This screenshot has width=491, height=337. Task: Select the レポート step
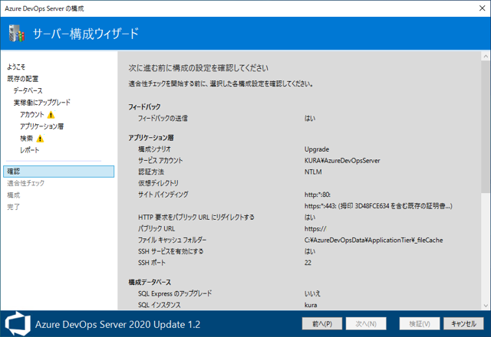[x=29, y=150]
